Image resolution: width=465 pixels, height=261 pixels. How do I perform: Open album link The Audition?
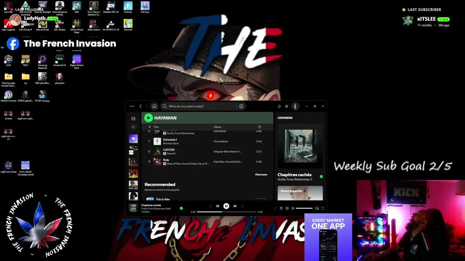tap(221, 141)
